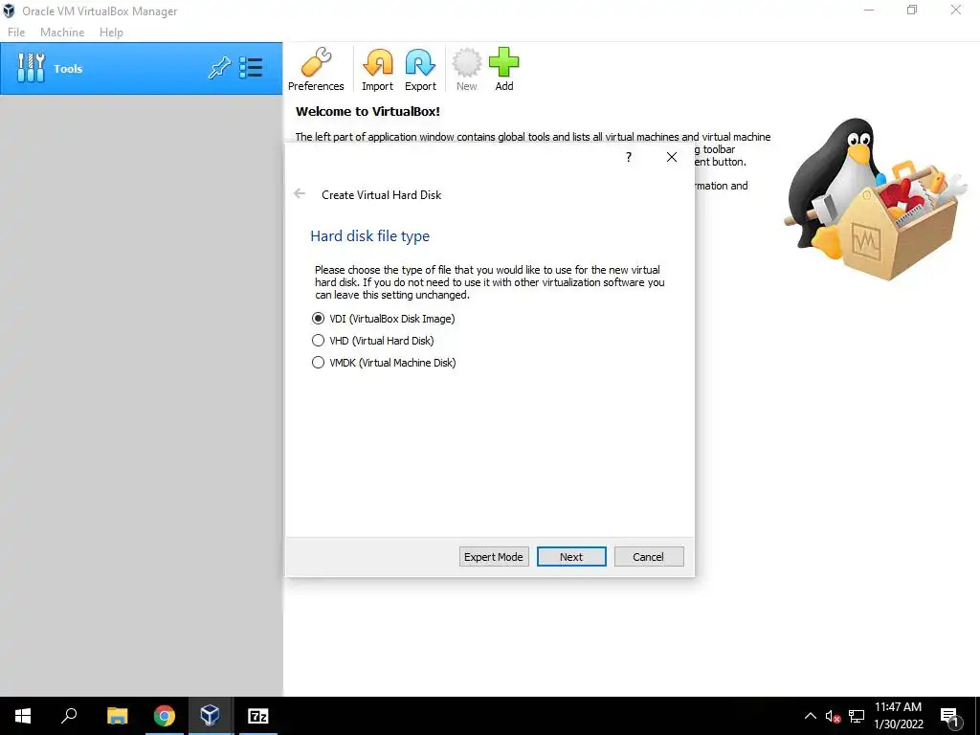Select VHD (Virtual Hard Disk) option
Viewport: 980px width, 735px height.
coord(372,341)
